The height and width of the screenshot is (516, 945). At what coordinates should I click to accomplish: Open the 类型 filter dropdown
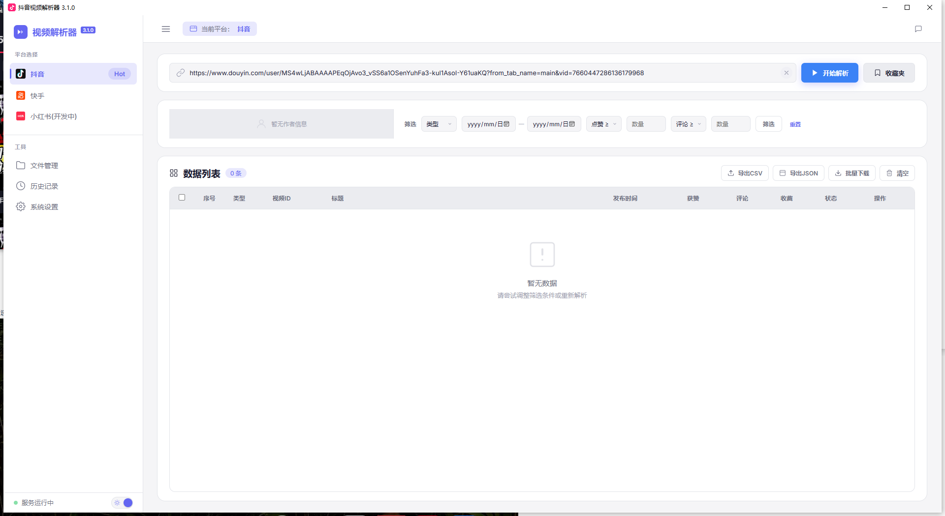tap(439, 124)
